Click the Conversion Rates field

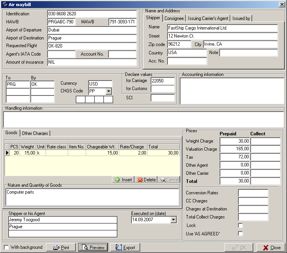pyautogui.click(x=253, y=193)
